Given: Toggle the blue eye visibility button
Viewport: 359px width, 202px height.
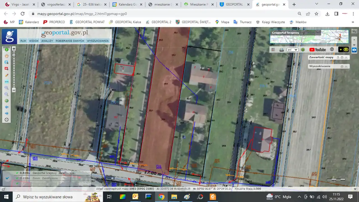Looking at the screenshot, I should 354,50.
